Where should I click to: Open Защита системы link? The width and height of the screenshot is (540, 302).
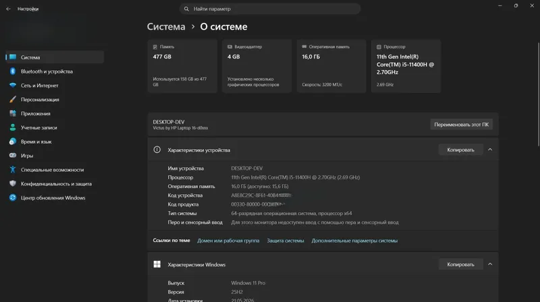pyautogui.click(x=285, y=241)
